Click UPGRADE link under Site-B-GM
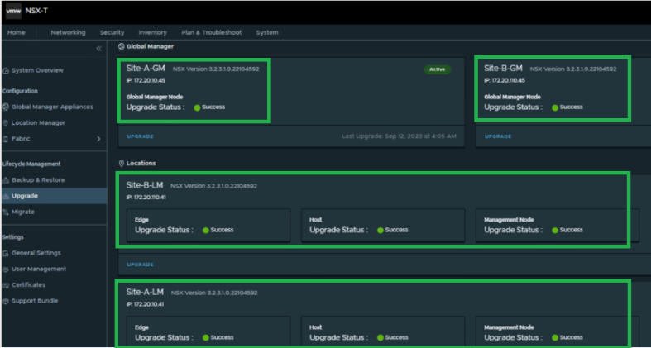Image resolution: width=651 pixels, height=348 pixels. pos(497,136)
